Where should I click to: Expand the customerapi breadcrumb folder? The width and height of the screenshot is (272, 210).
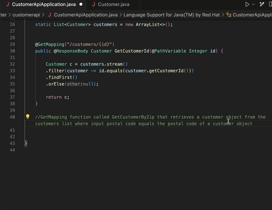[26, 15]
